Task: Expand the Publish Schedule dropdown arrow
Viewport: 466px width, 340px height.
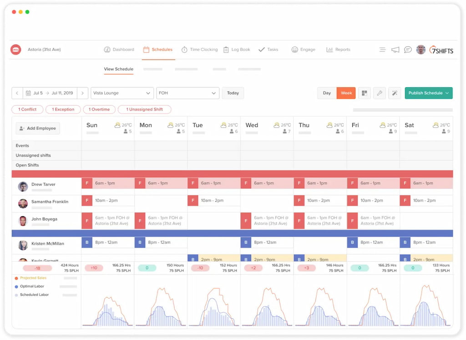Action: tap(446, 93)
